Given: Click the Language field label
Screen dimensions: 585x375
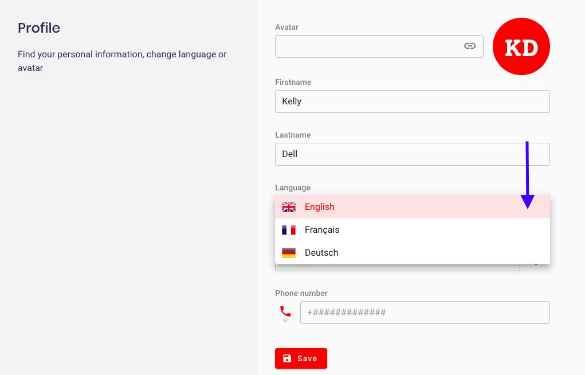Looking at the screenshot, I should 293,187.
